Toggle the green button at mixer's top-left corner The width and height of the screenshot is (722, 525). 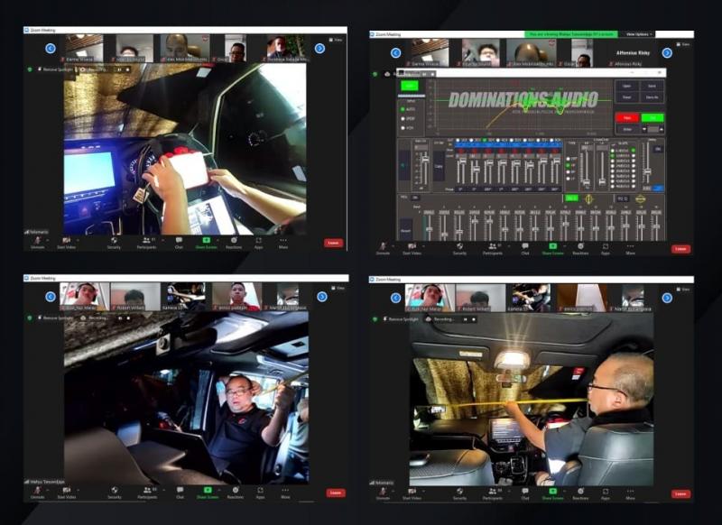click(x=410, y=87)
